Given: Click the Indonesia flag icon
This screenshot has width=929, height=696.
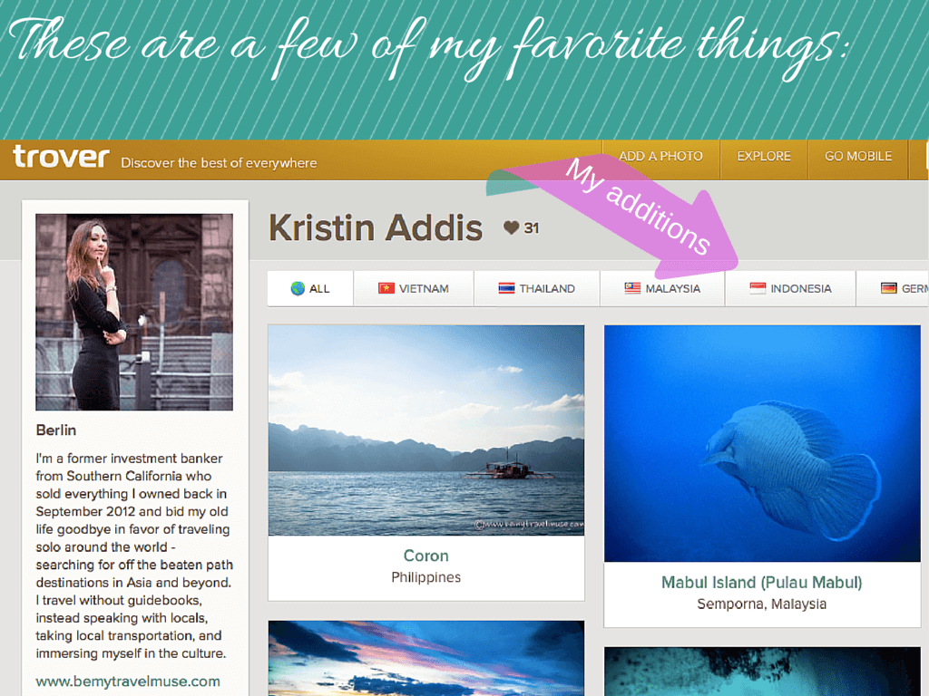Looking at the screenshot, I should click(758, 288).
